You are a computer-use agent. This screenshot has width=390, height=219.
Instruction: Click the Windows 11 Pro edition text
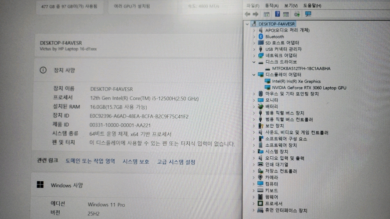(106, 205)
